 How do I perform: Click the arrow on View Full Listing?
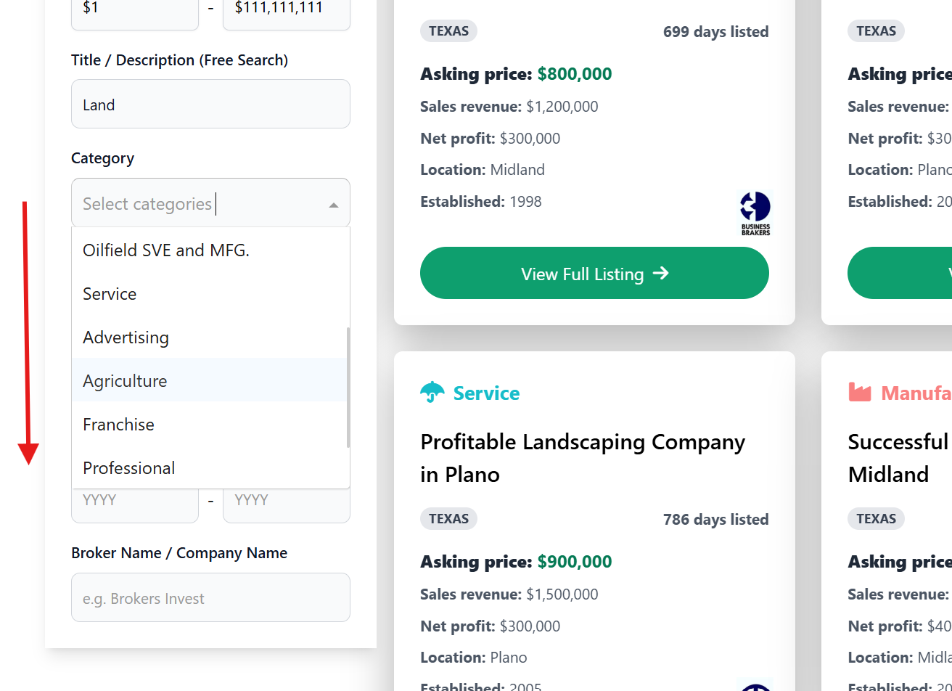click(660, 274)
